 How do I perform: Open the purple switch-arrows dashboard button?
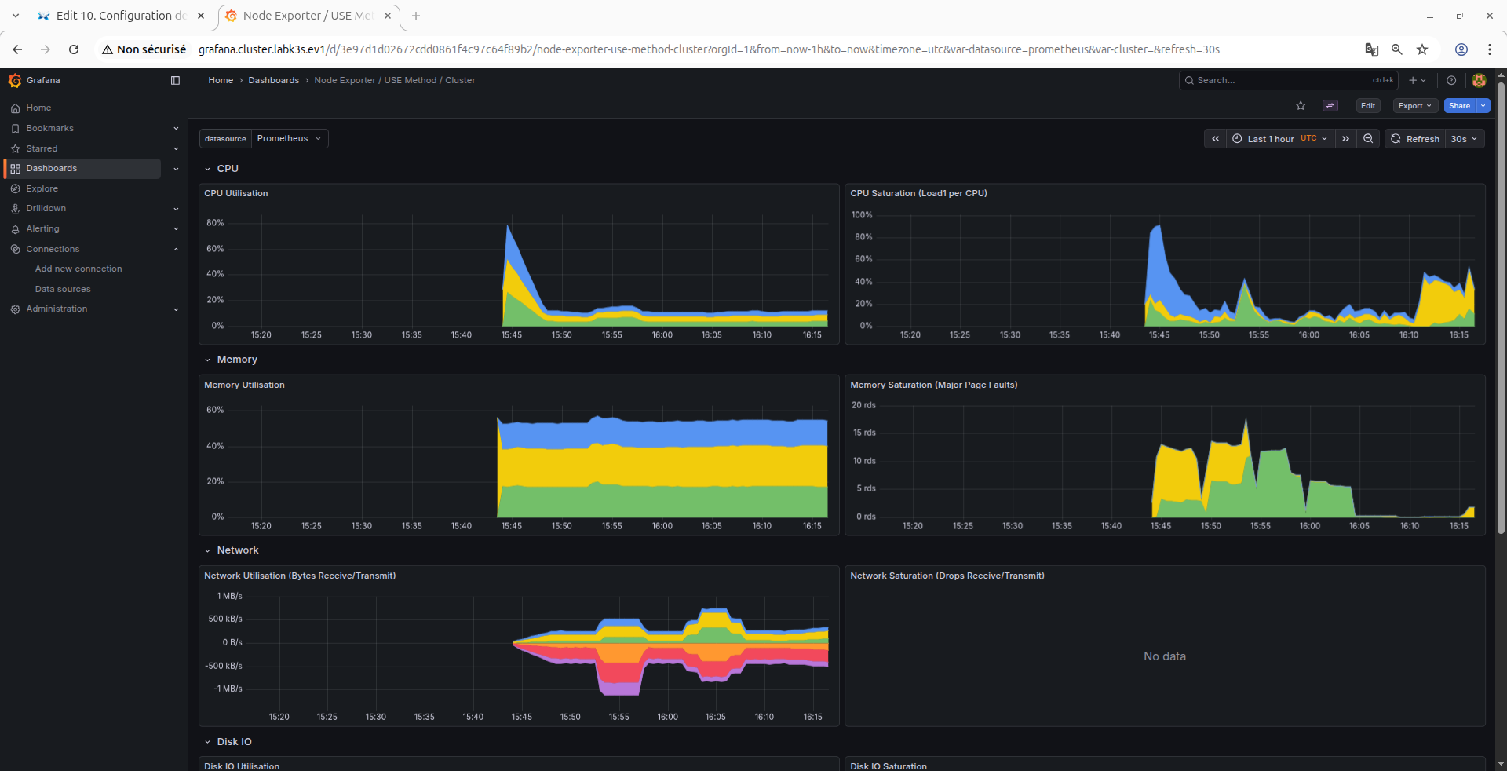(x=1330, y=106)
